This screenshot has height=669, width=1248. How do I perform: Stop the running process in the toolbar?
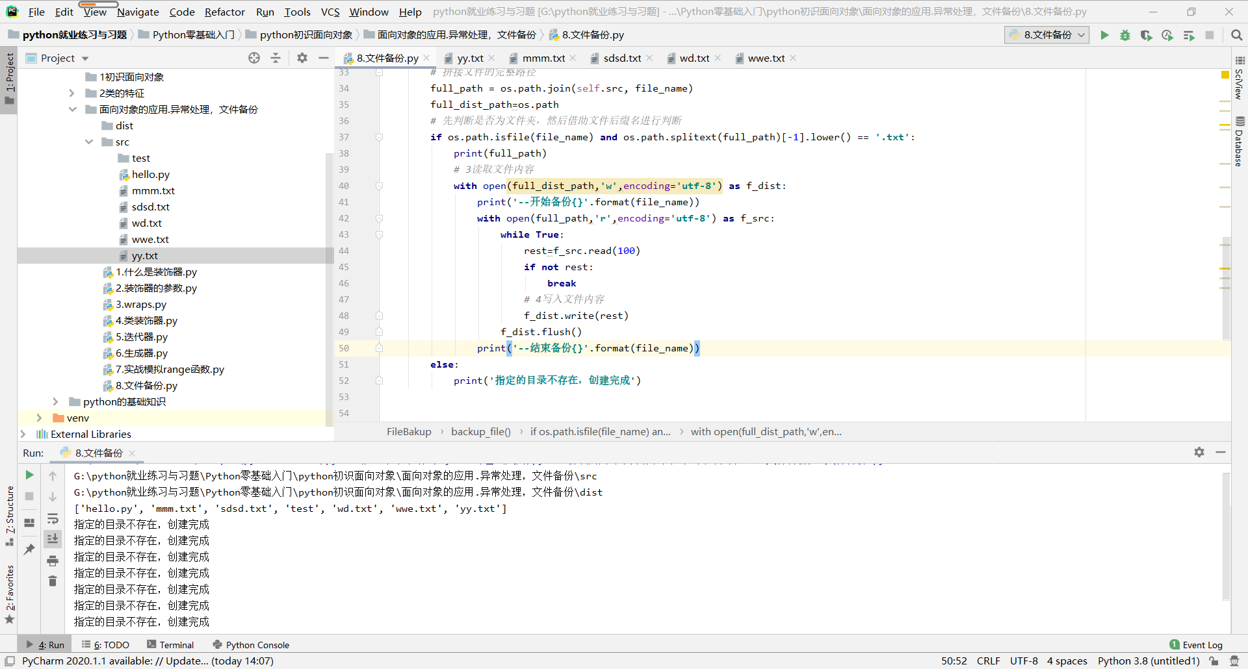pyautogui.click(x=1210, y=35)
